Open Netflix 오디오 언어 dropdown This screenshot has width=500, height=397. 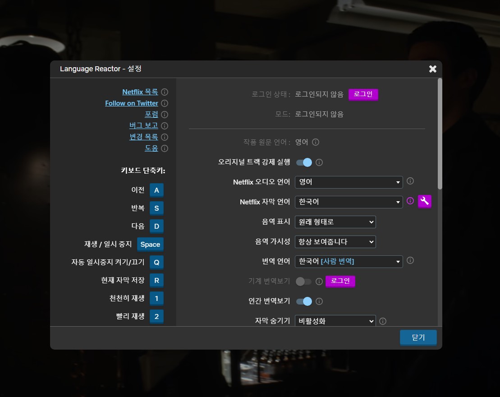349,182
